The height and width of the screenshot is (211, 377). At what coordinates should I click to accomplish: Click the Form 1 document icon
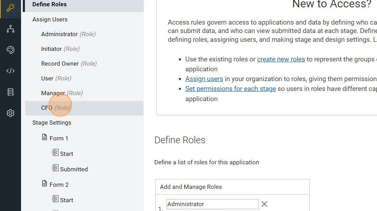click(x=45, y=137)
